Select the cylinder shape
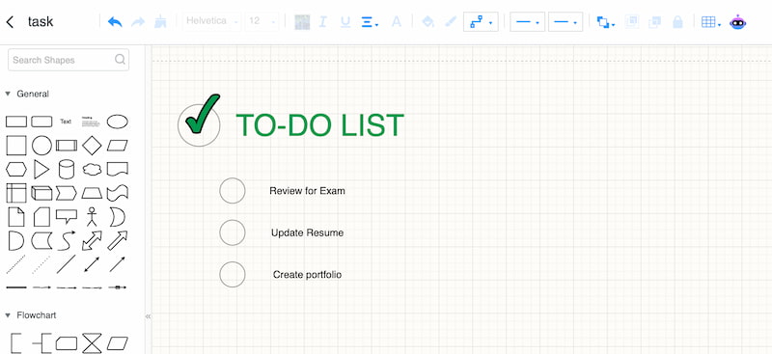This screenshot has height=354, width=772. pyautogui.click(x=67, y=170)
